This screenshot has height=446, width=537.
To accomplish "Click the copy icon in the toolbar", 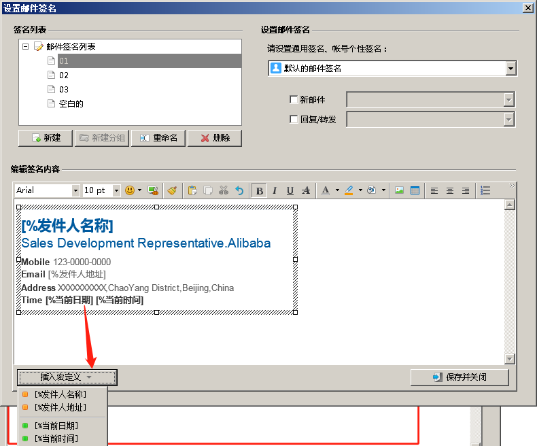I will pos(208,190).
